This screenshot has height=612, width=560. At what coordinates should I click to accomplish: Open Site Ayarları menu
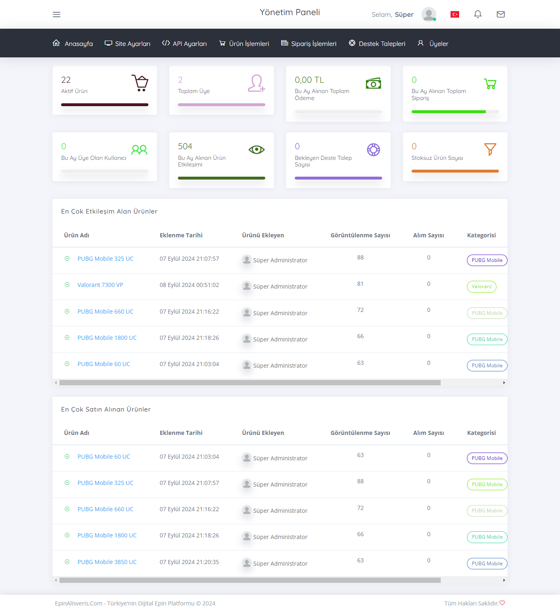pos(127,43)
